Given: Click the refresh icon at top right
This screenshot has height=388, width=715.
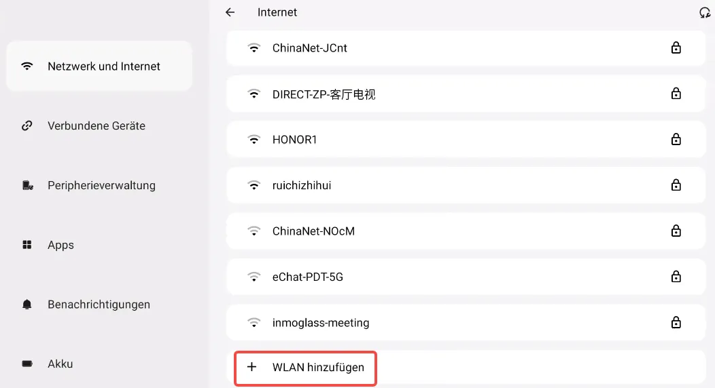Looking at the screenshot, I should point(705,12).
